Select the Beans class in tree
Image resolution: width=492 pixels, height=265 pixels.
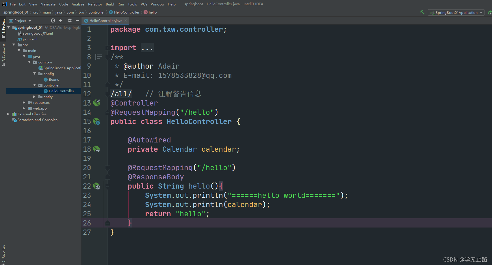tap(51, 79)
